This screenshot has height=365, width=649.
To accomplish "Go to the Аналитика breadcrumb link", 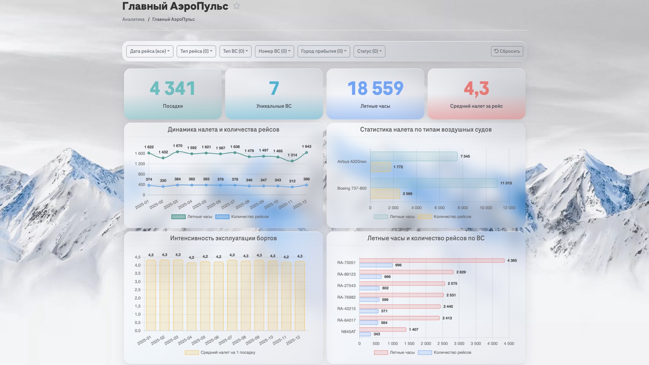I will [133, 19].
